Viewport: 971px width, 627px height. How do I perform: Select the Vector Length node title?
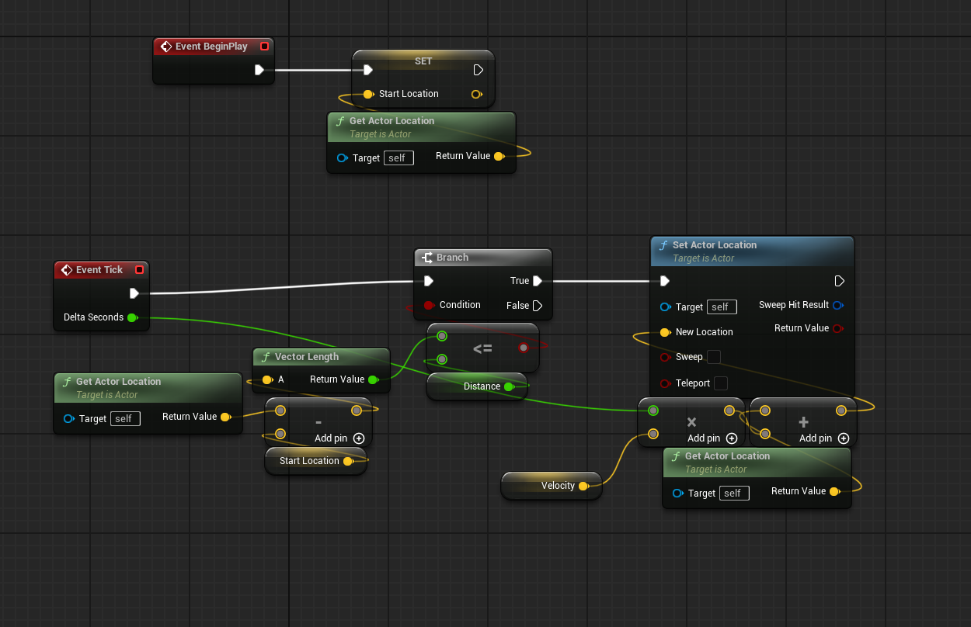tap(307, 357)
